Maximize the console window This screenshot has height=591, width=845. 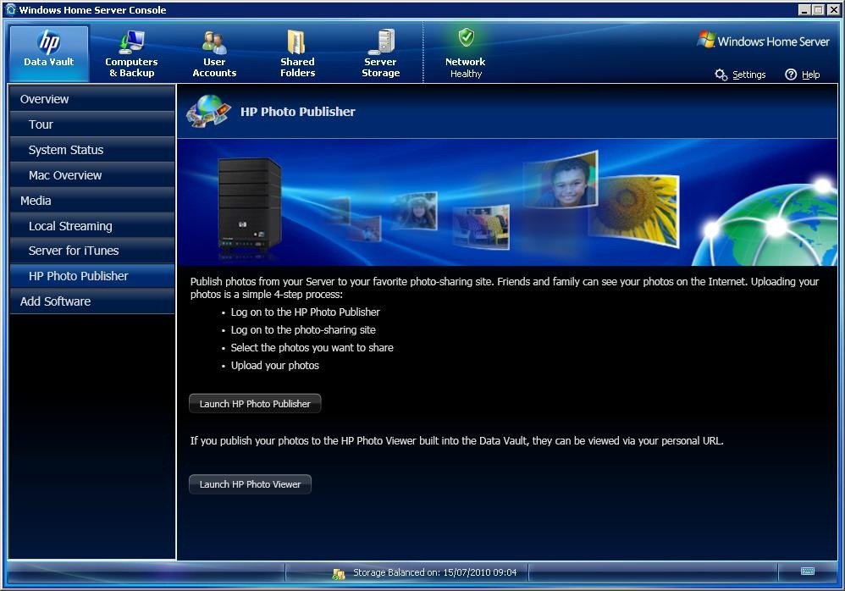[x=818, y=9]
